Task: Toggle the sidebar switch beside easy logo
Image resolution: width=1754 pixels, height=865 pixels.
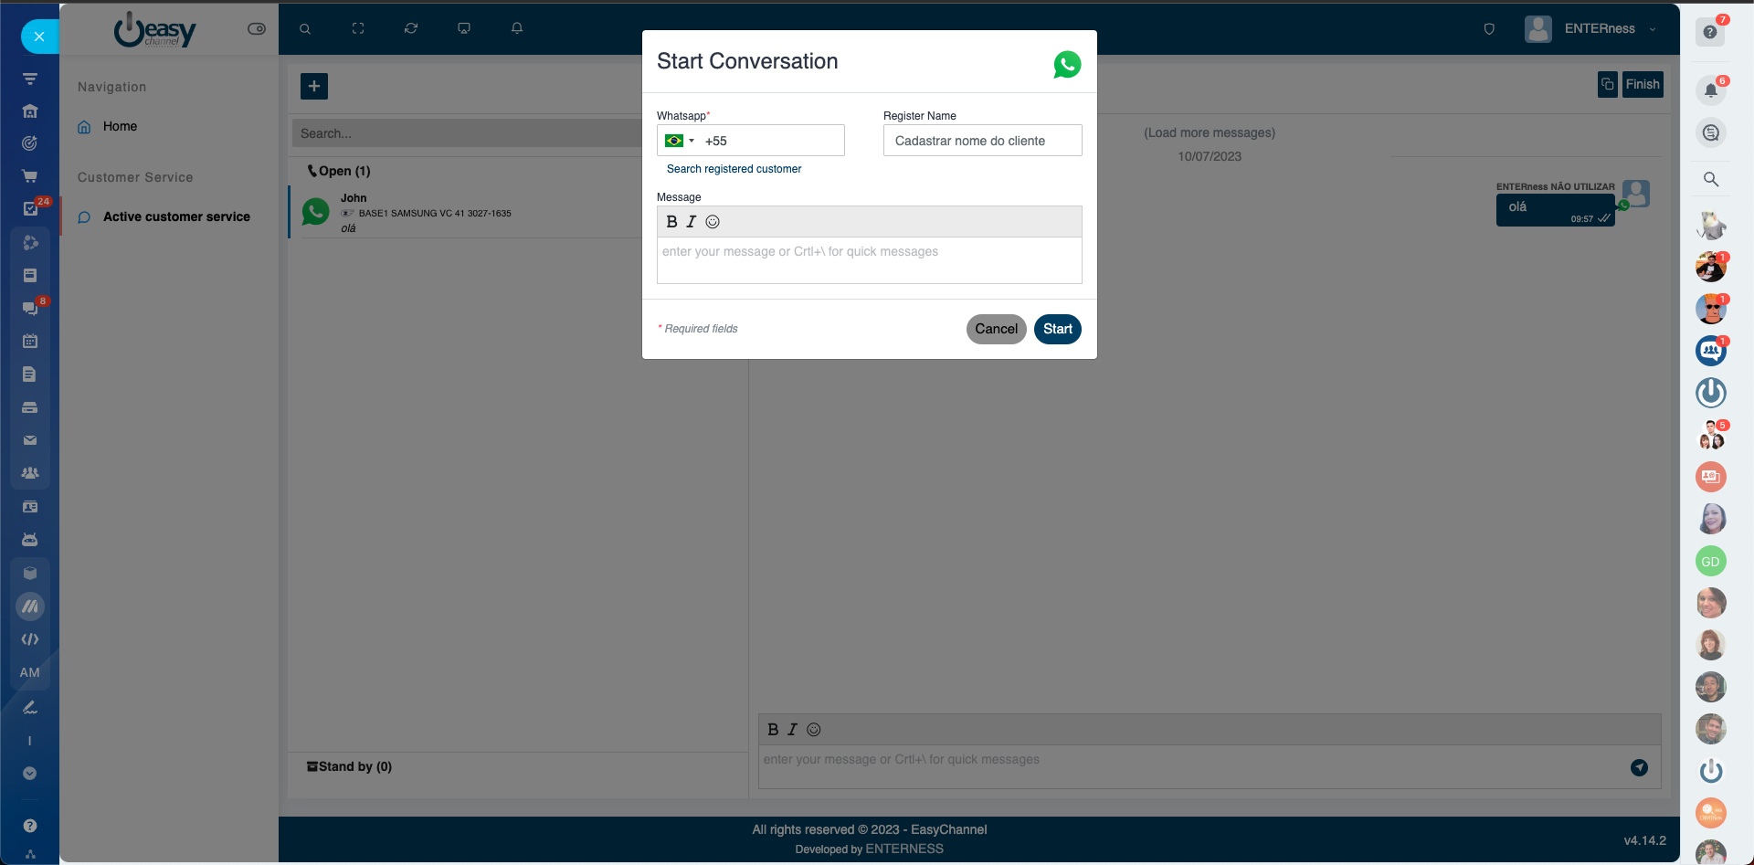Action: [x=257, y=29]
